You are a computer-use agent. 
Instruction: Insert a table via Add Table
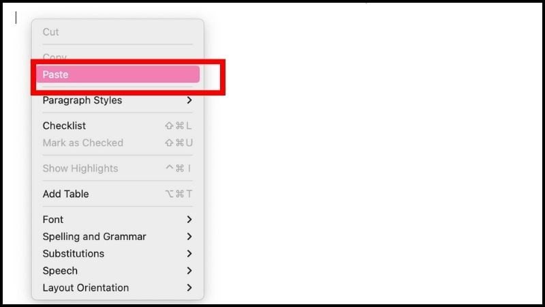118,194
